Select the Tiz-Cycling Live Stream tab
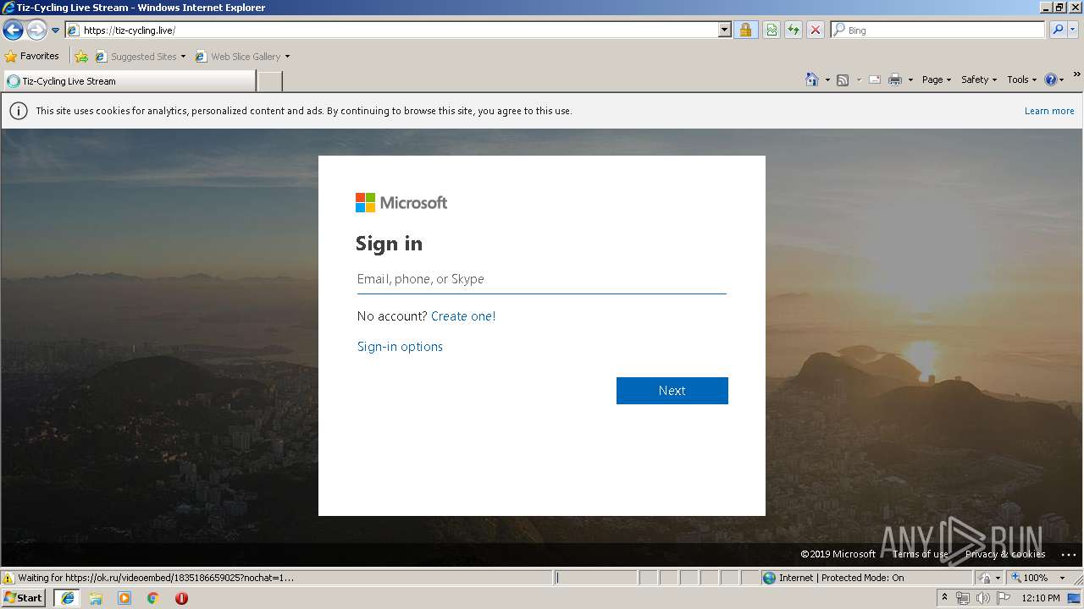1084x609 pixels. click(x=129, y=81)
